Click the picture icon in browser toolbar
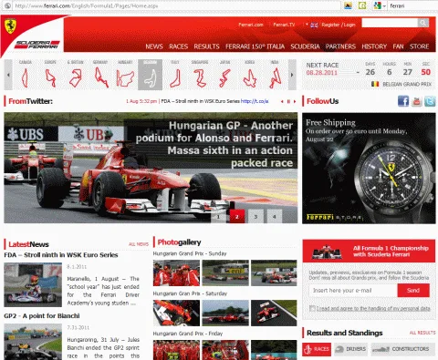Screen dimensions: 438x360 click(x=348, y=5)
